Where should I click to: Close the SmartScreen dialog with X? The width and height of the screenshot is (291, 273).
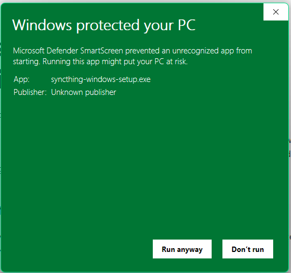click(x=275, y=12)
